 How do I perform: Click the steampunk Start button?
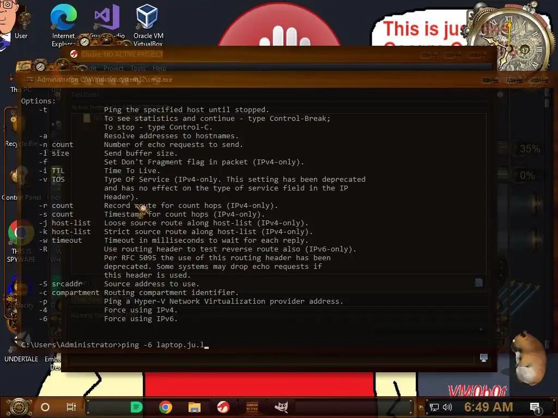[x=19, y=407]
